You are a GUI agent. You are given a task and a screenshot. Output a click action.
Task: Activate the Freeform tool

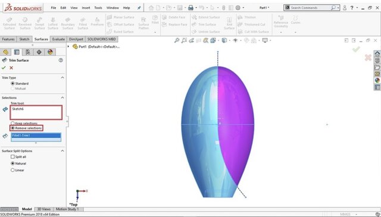[97, 21]
